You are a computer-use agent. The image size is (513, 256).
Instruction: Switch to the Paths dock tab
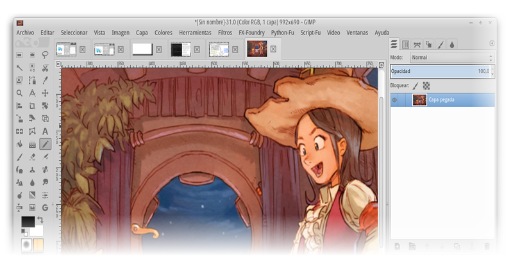[417, 44]
